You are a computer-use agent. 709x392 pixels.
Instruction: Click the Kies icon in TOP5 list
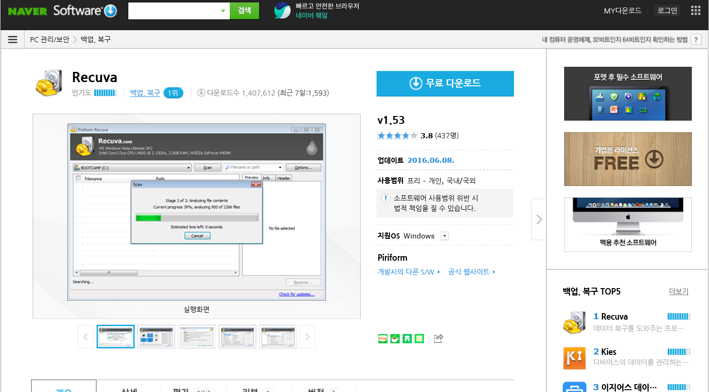coord(574,358)
